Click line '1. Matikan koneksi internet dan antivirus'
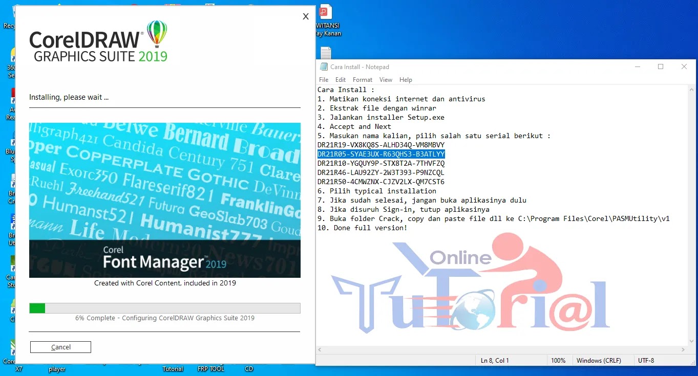Image resolution: width=698 pixels, height=376 pixels. coord(401,99)
